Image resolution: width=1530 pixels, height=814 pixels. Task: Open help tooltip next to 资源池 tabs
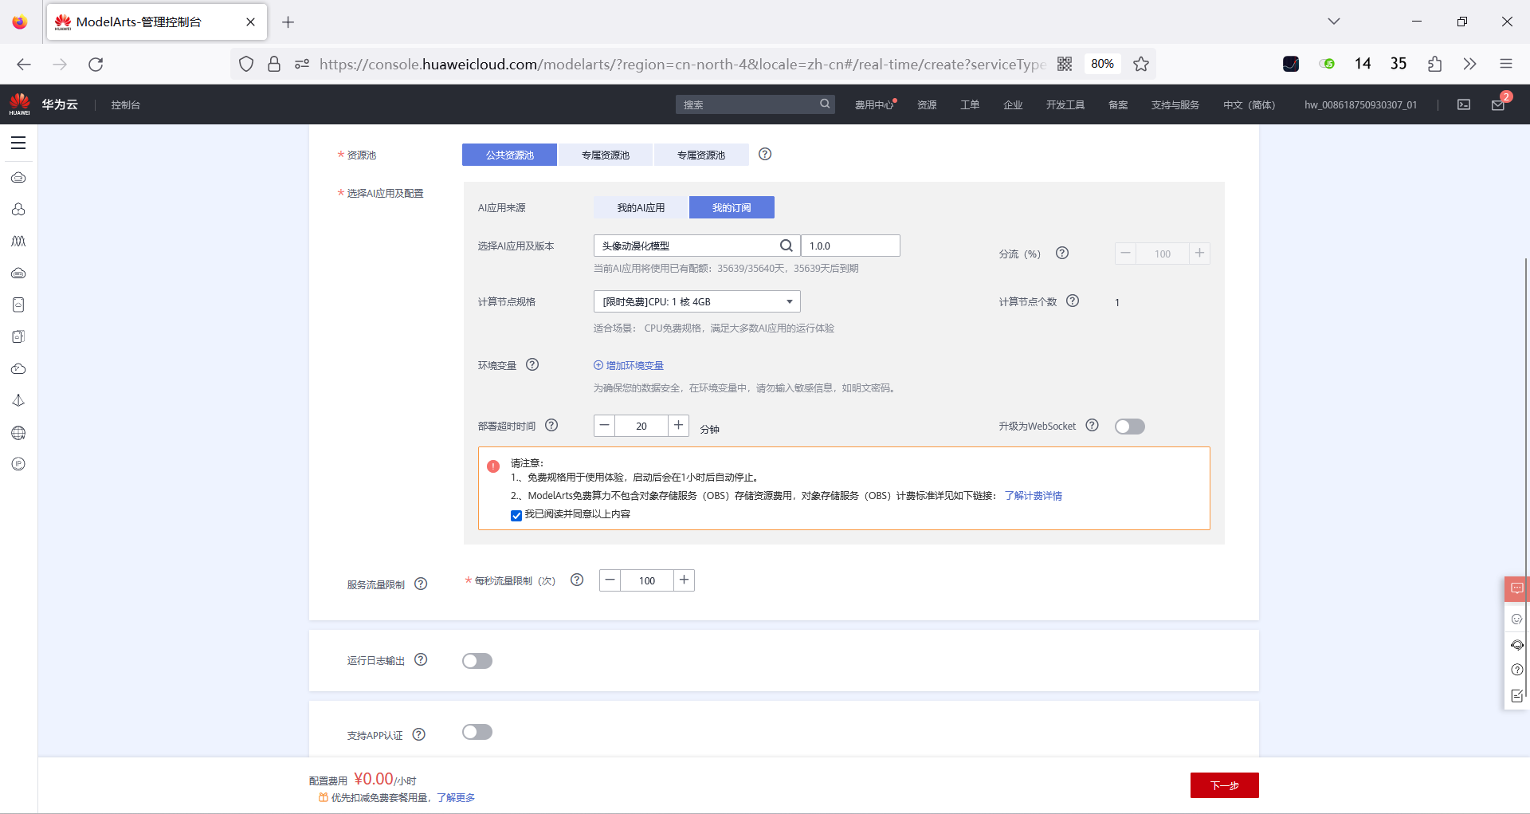[x=765, y=154]
